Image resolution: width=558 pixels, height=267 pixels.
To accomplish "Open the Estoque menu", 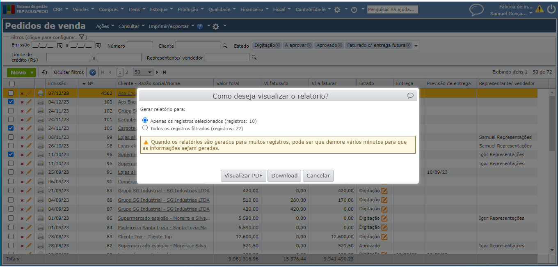I will [162, 9].
